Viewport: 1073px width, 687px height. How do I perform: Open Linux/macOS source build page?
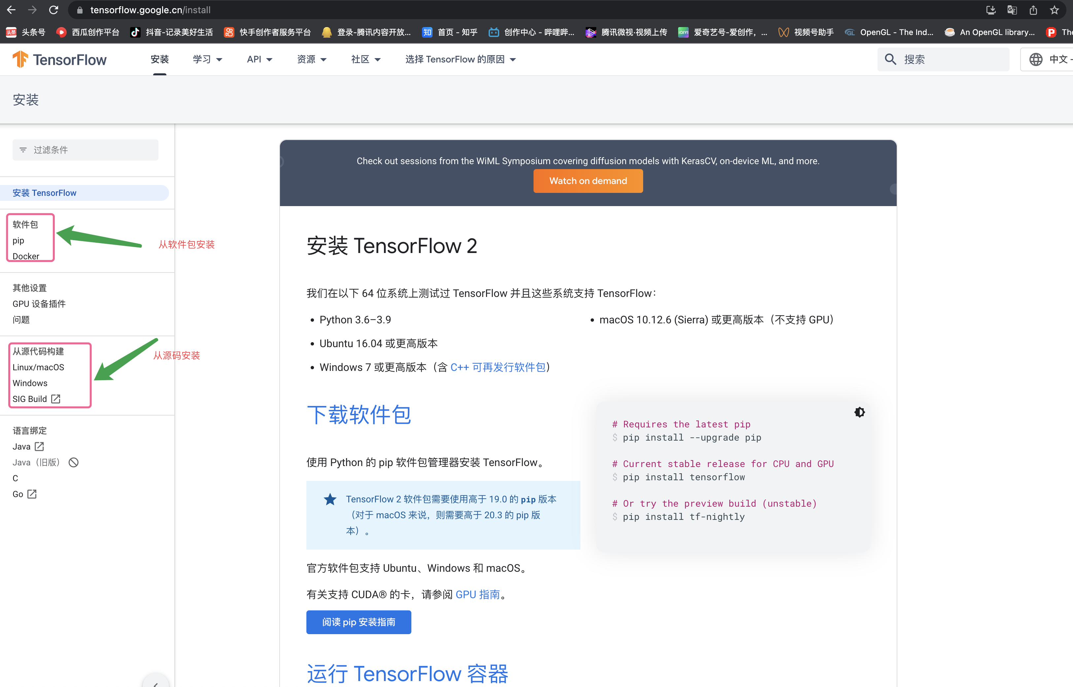coord(38,367)
